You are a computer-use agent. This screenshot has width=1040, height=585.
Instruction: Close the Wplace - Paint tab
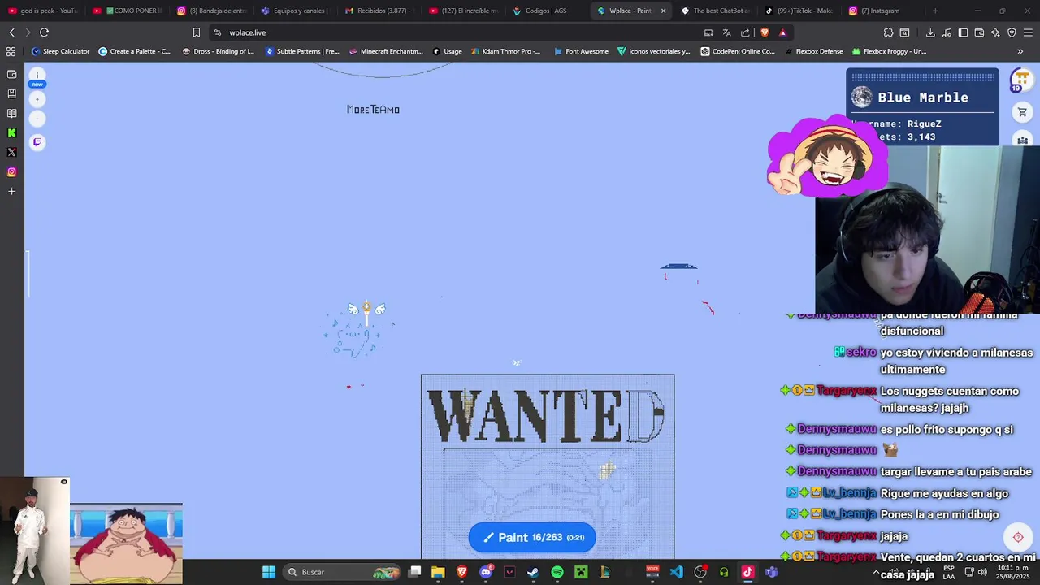pyautogui.click(x=663, y=11)
